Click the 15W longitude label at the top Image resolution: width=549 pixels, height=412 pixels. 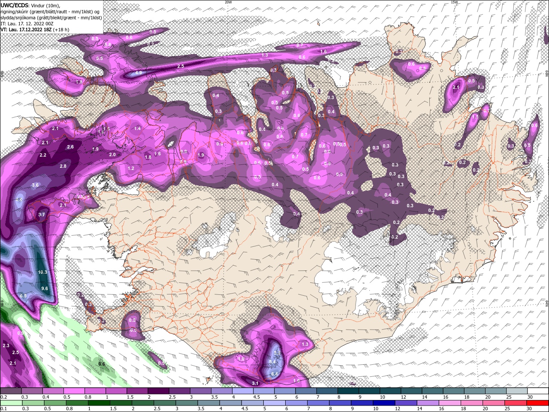coord(455,2)
